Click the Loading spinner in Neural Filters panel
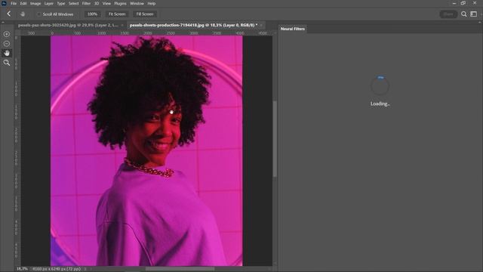This screenshot has height=272, width=483. (x=380, y=85)
